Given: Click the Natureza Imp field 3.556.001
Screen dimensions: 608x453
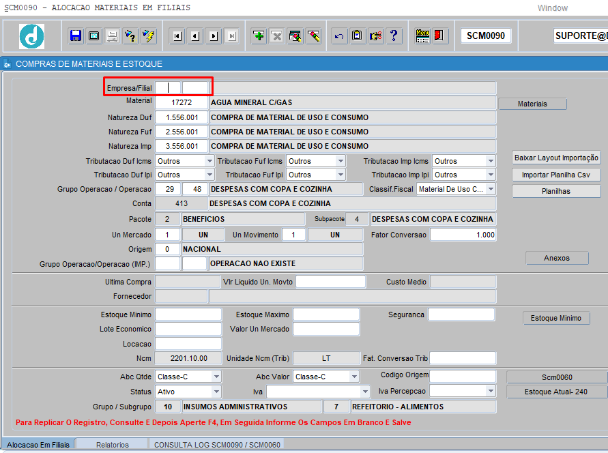Looking at the screenshot, I should pyautogui.click(x=182, y=146).
